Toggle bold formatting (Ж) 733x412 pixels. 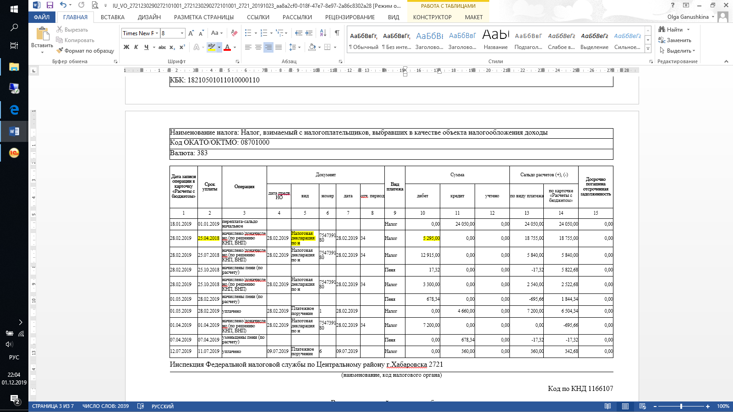point(126,47)
